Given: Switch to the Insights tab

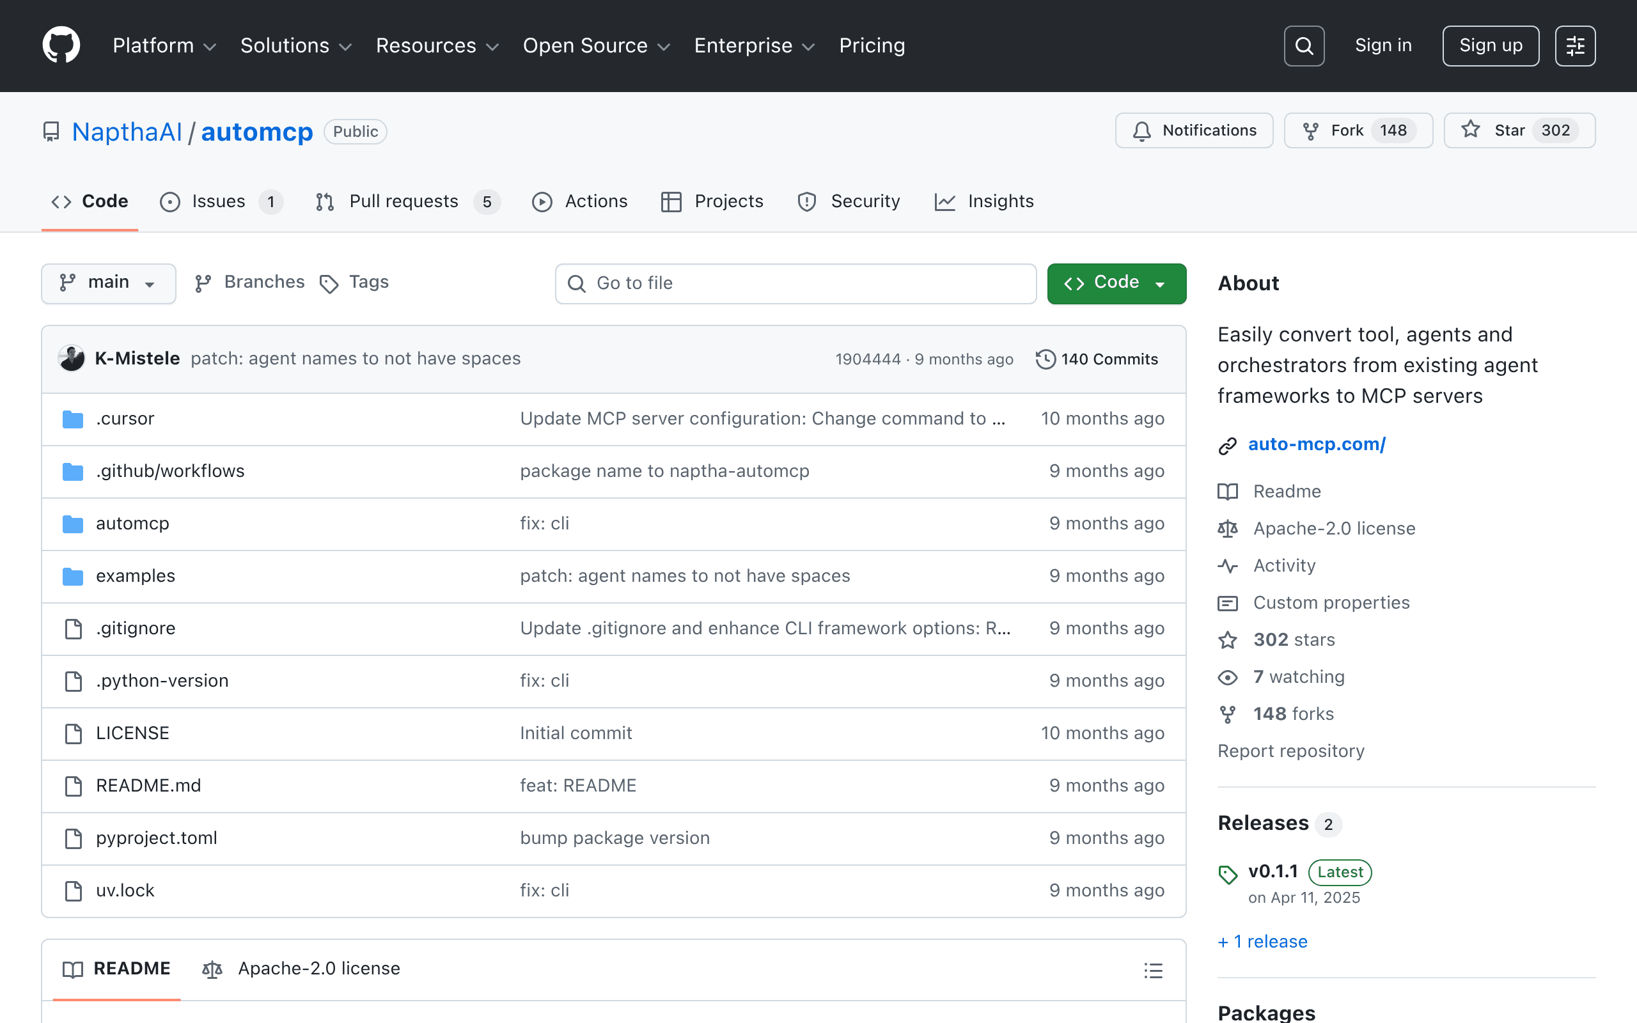Looking at the screenshot, I should coord(984,201).
